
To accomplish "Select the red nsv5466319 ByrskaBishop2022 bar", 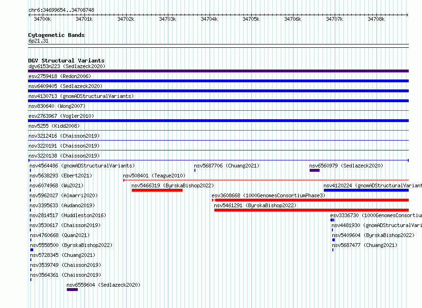I will tap(157, 190).
